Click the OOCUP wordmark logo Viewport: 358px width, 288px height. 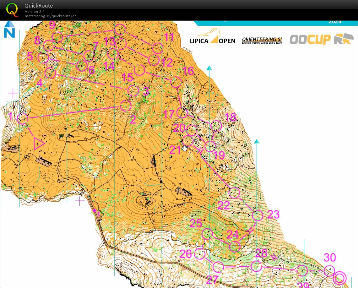click(310, 39)
